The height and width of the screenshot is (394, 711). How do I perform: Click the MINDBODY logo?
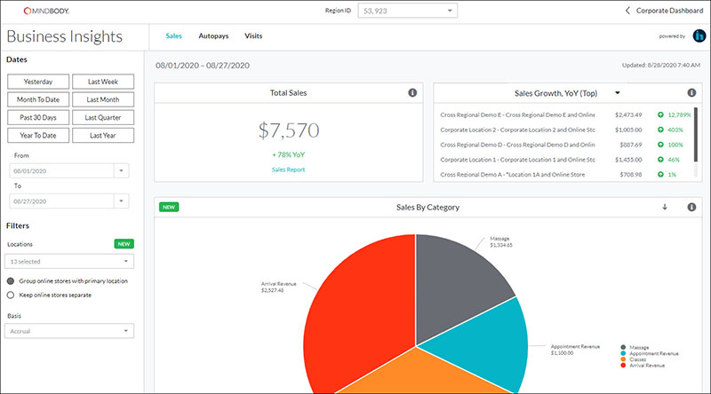click(x=46, y=11)
